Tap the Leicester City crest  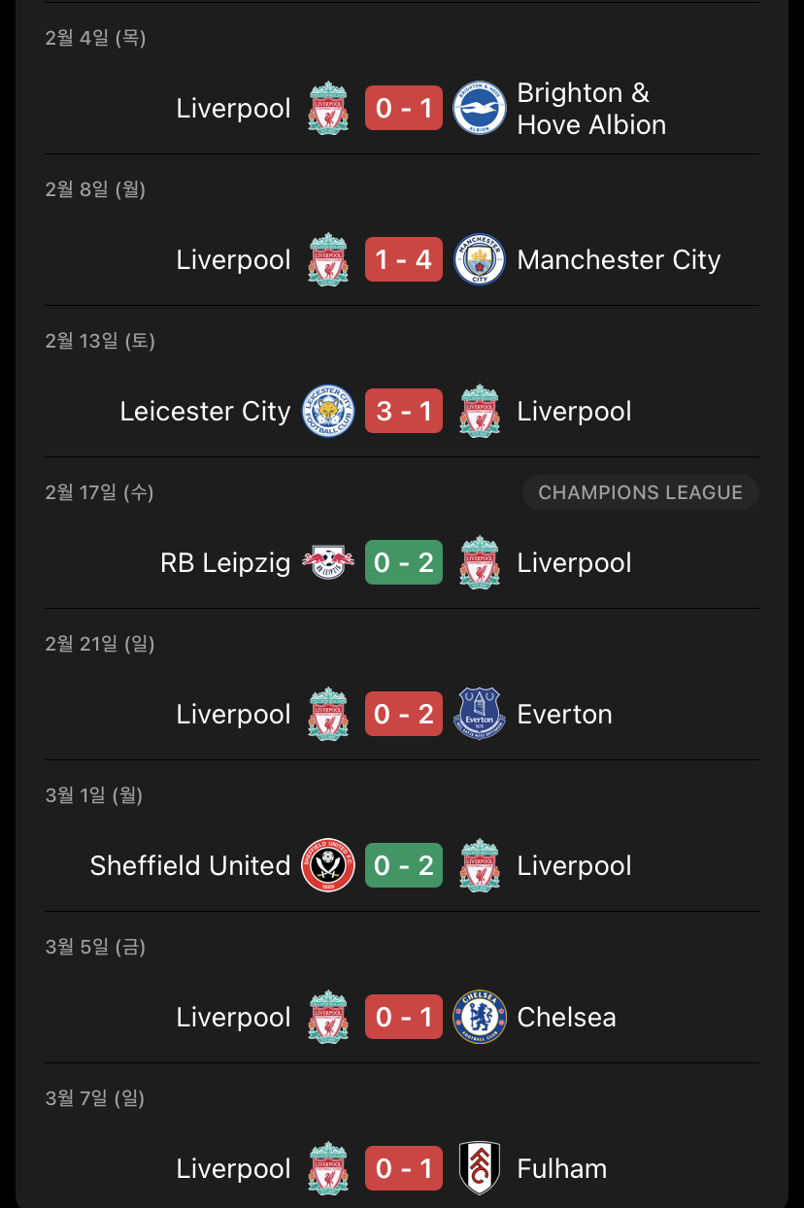coord(328,411)
